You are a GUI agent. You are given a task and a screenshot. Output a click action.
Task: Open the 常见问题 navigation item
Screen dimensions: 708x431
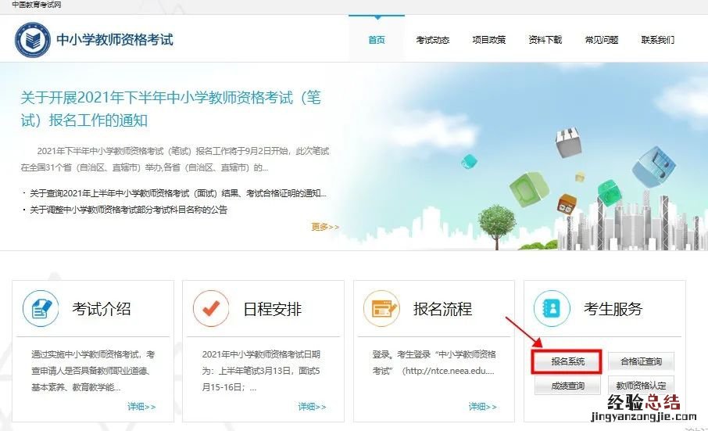pyautogui.click(x=602, y=40)
